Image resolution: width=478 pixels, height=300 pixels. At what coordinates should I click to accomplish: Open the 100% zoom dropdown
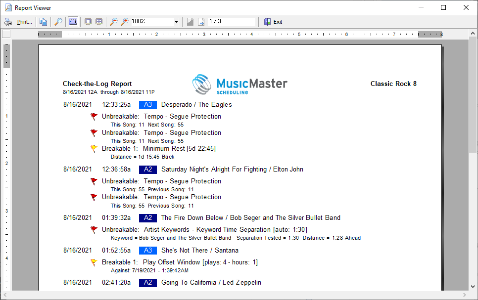(176, 22)
